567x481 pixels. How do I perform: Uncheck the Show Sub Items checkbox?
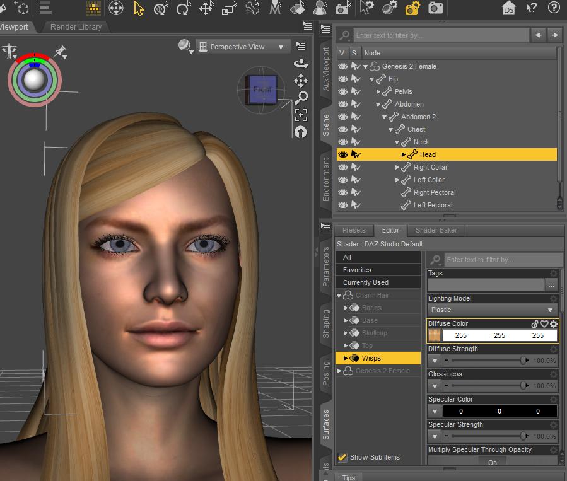coord(342,457)
